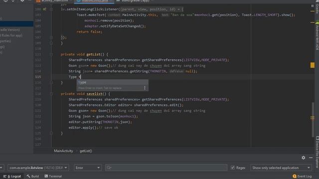Image resolution: width=319 pixels, height=179 pixels.
Task: Select 'Rules for app)' item in project tree
Action: click(x=11, y=35)
